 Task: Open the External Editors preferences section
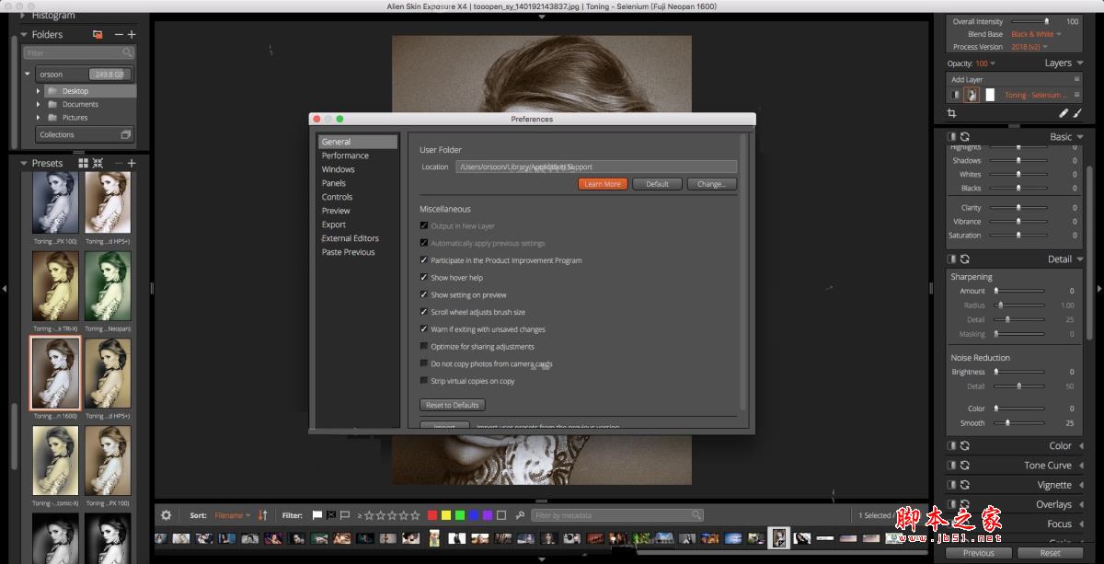click(x=351, y=238)
